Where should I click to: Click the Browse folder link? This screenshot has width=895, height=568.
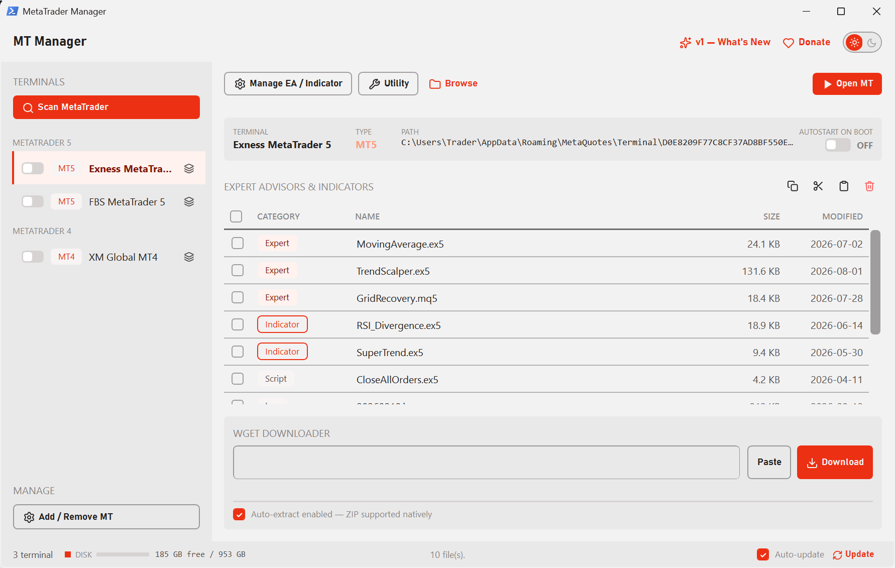(454, 83)
